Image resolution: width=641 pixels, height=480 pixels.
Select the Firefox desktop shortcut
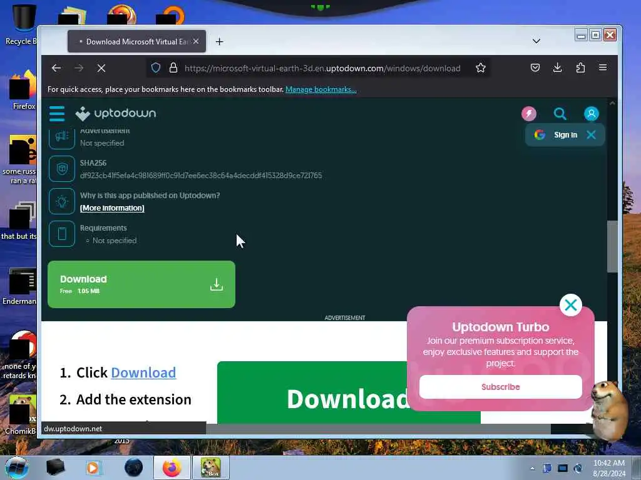point(23,91)
